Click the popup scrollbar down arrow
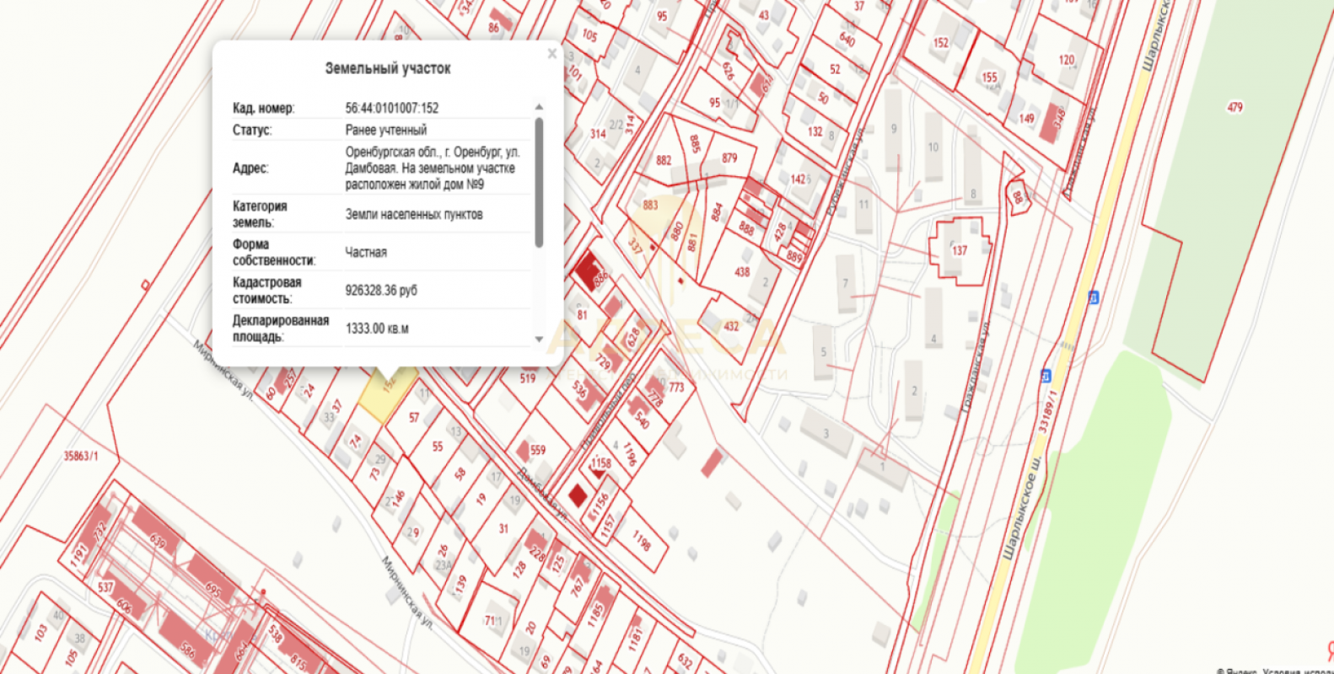The width and height of the screenshot is (1334, 674). [x=539, y=340]
